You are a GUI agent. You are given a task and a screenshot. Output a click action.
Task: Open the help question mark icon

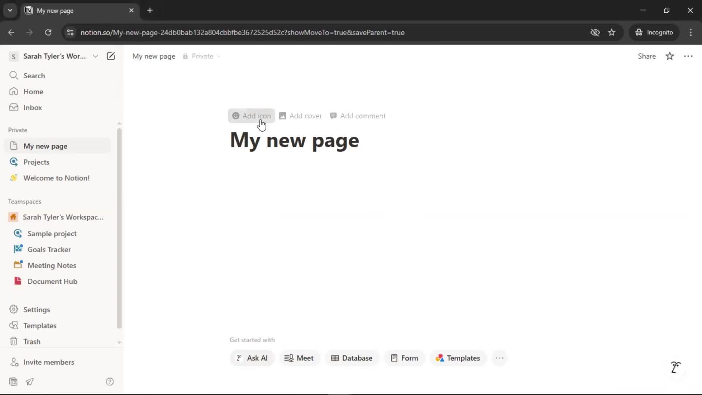[x=110, y=382]
